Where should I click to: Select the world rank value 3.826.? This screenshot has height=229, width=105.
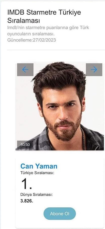point(27,201)
